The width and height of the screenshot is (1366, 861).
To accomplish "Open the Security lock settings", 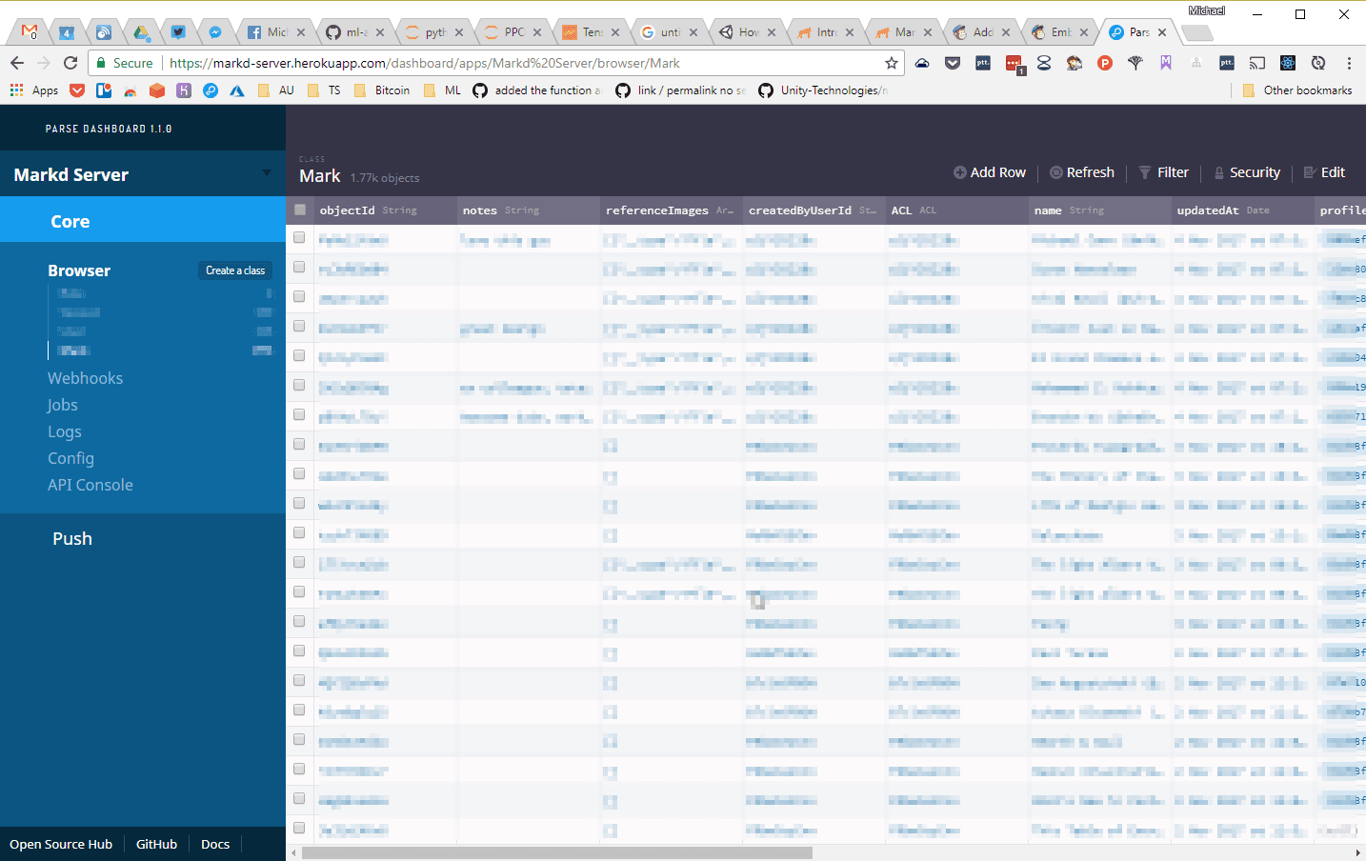I will tap(1219, 173).
